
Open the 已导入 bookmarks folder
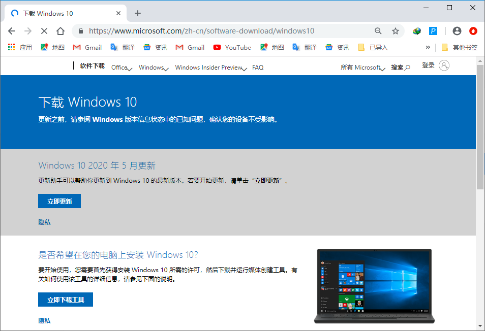[373, 47]
